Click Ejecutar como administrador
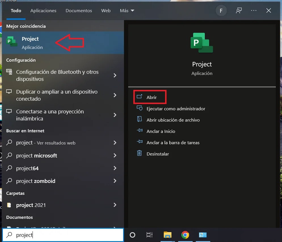This screenshot has width=282, height=242. pos(176,109)
